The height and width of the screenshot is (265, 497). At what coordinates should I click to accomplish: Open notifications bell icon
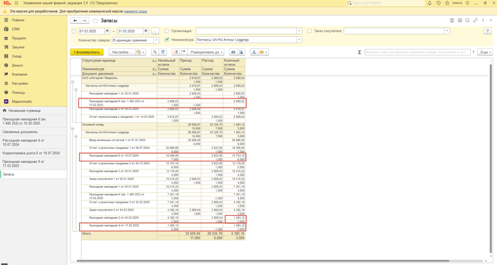(x=430, y=3)
